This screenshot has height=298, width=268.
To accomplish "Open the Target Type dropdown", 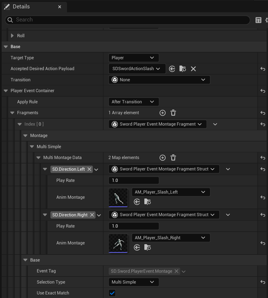I will (133, 58).
